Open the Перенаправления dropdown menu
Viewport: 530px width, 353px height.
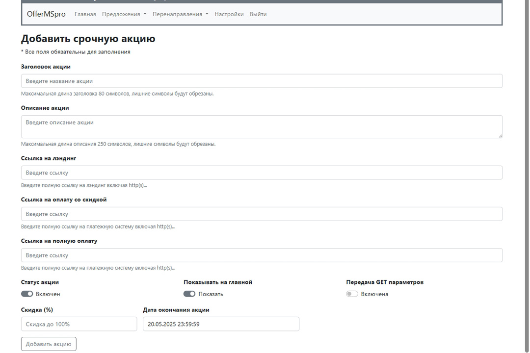pos(181,14)
